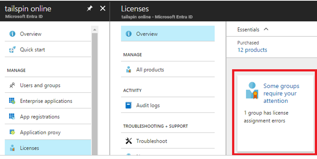Click the Audit logs book icon
Image resolution: width=317 pixels, height=159 pixels.
click(x=129, y=105)
